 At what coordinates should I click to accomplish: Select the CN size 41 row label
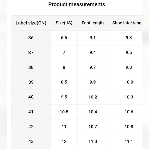click(31, 112)
